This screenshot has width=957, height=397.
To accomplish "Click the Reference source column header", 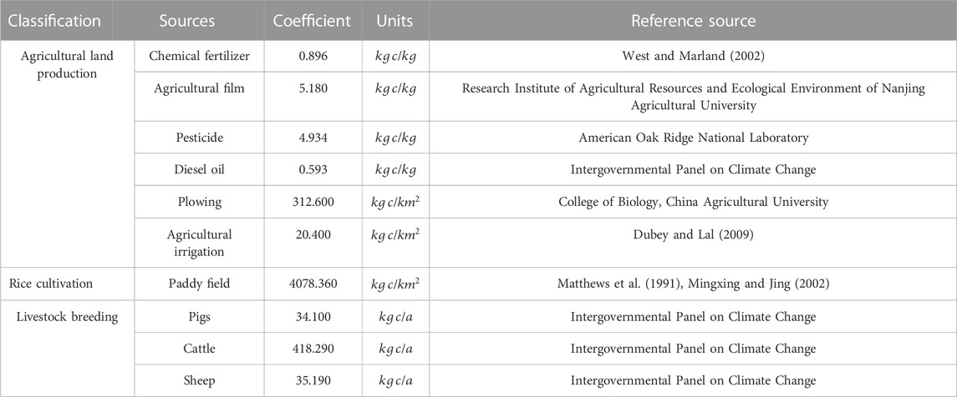I will pos(694,21).
